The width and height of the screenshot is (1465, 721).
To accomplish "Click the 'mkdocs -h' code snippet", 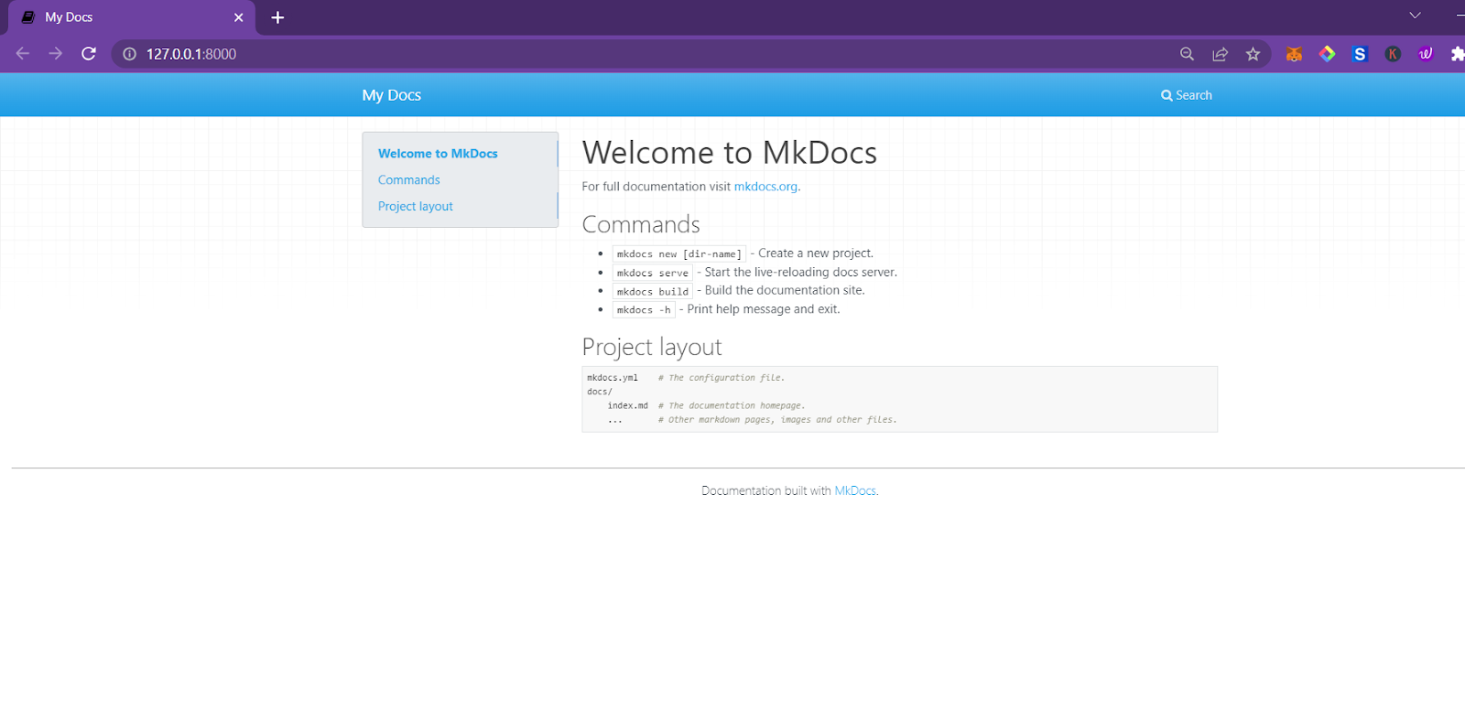I will click(x=644, y=309).
